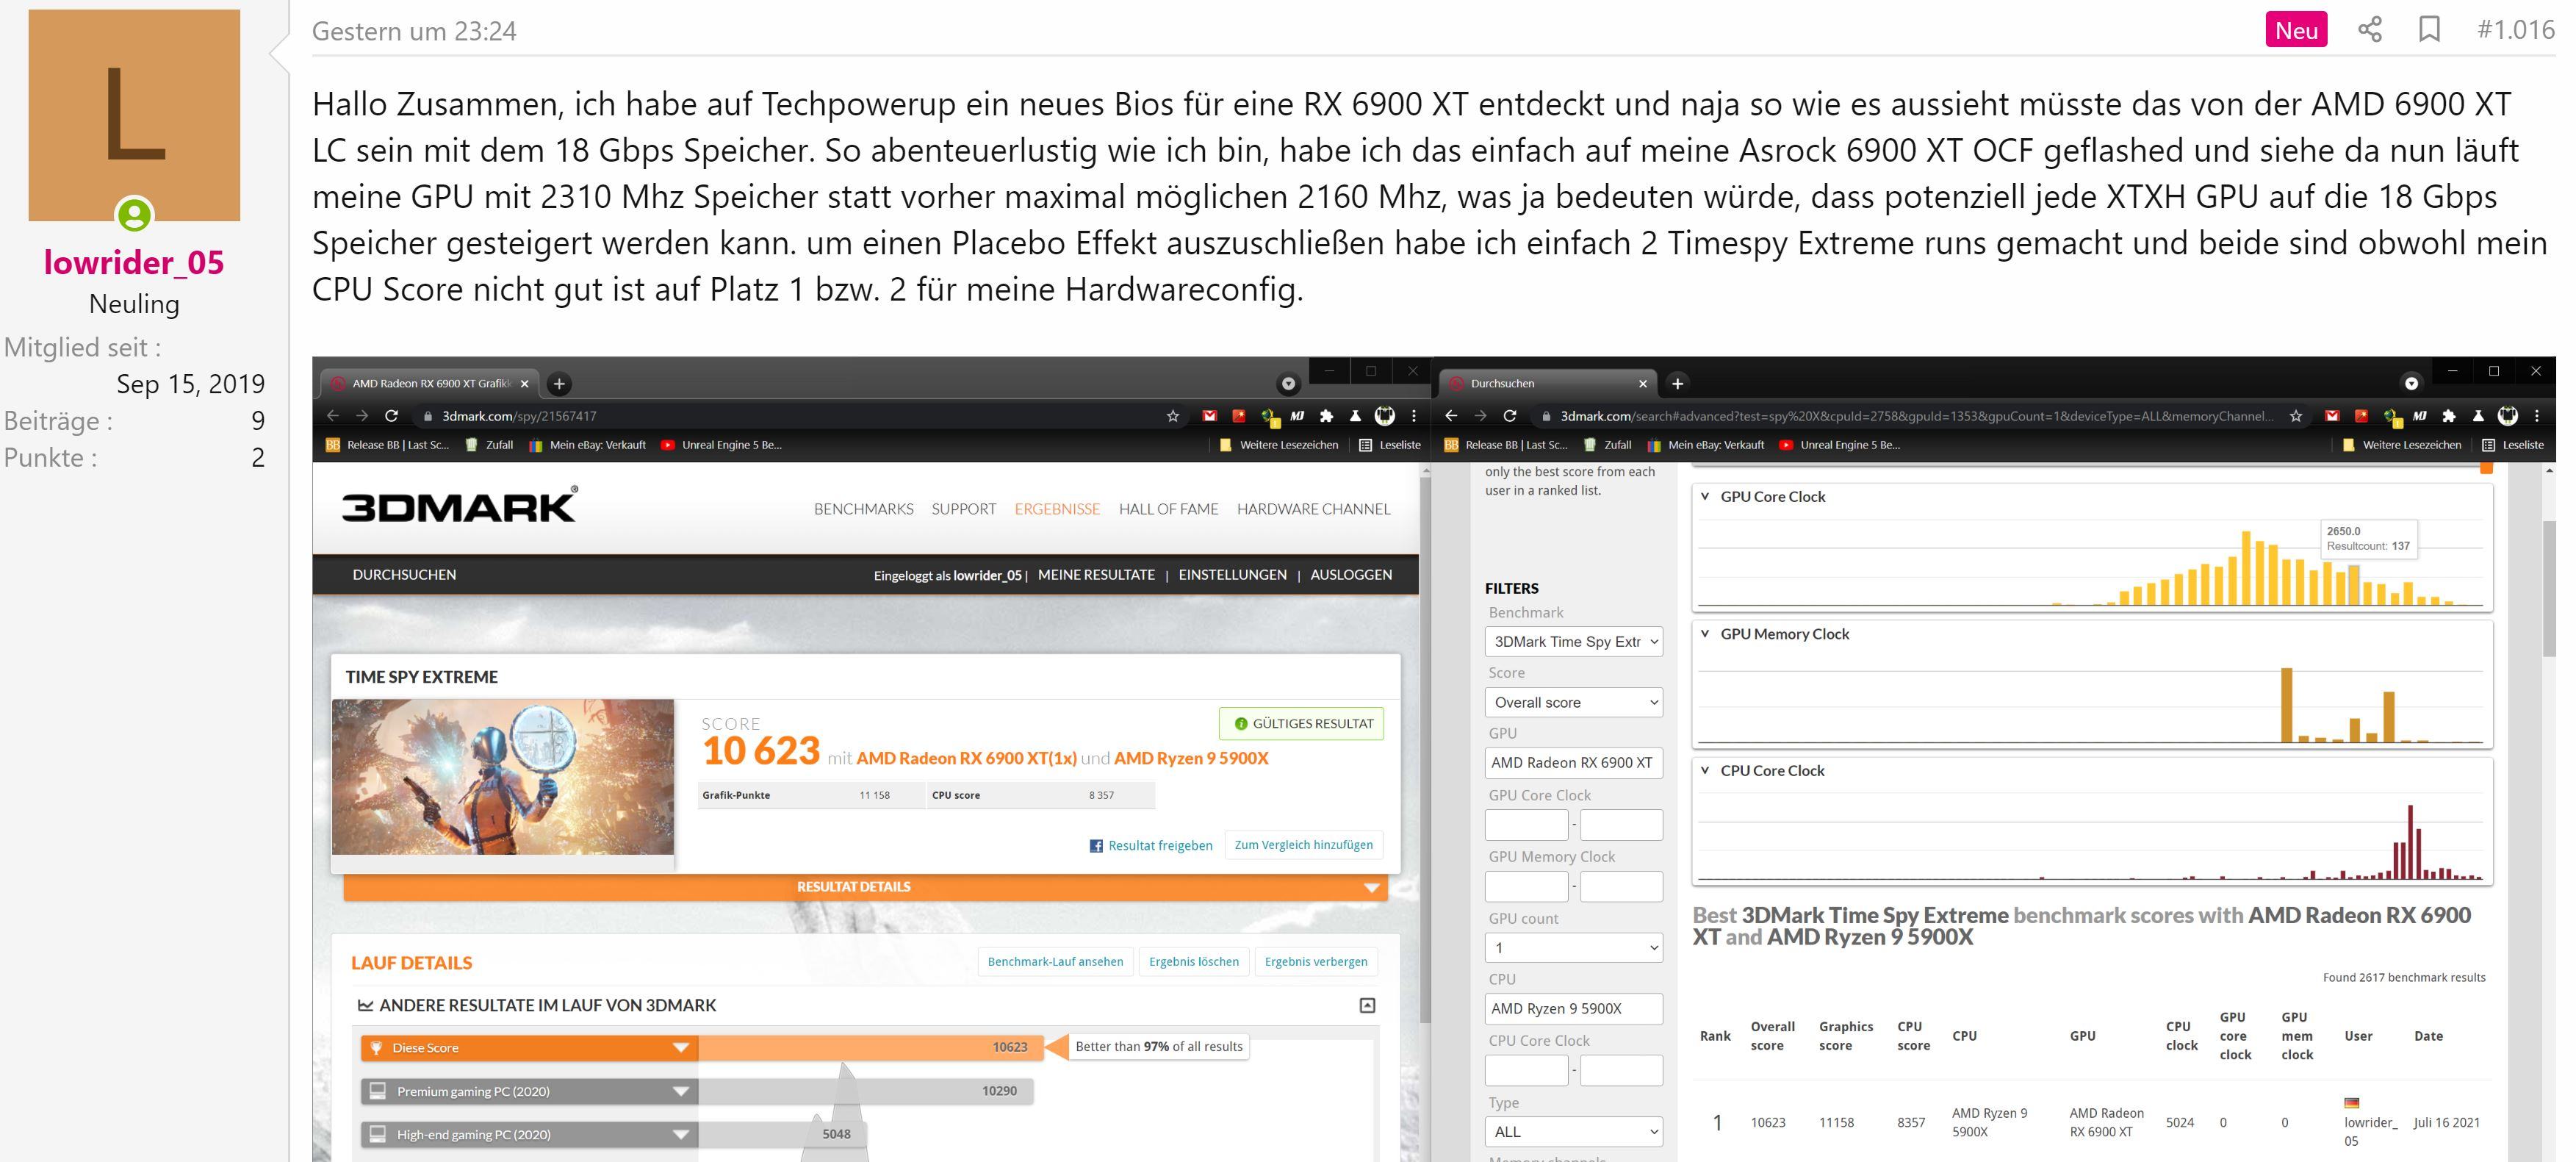Collapse ANDERE RESULTATE section toggle icon
Viewport: 2576px width, 1162px height.
tap(1367, 1006)
